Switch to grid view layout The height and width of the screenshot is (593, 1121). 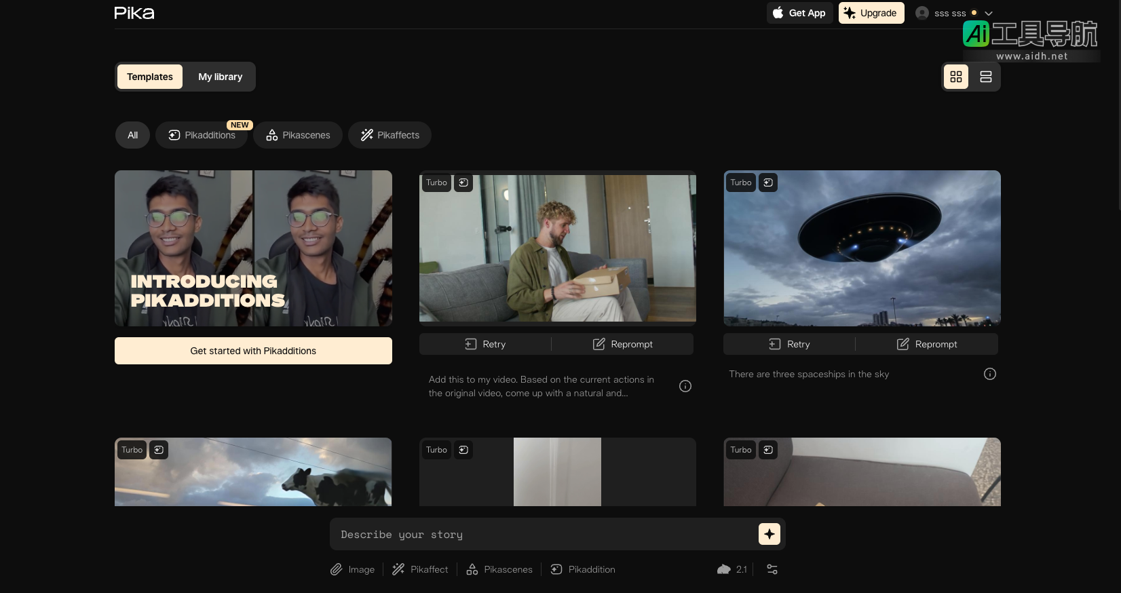(955, 77)
